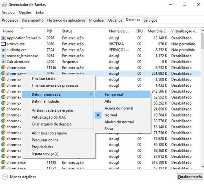Viewport: 204px width, 184px height.
Task: Click the Chrome icon of PID 11488
Action: click(x=3, y=162)
